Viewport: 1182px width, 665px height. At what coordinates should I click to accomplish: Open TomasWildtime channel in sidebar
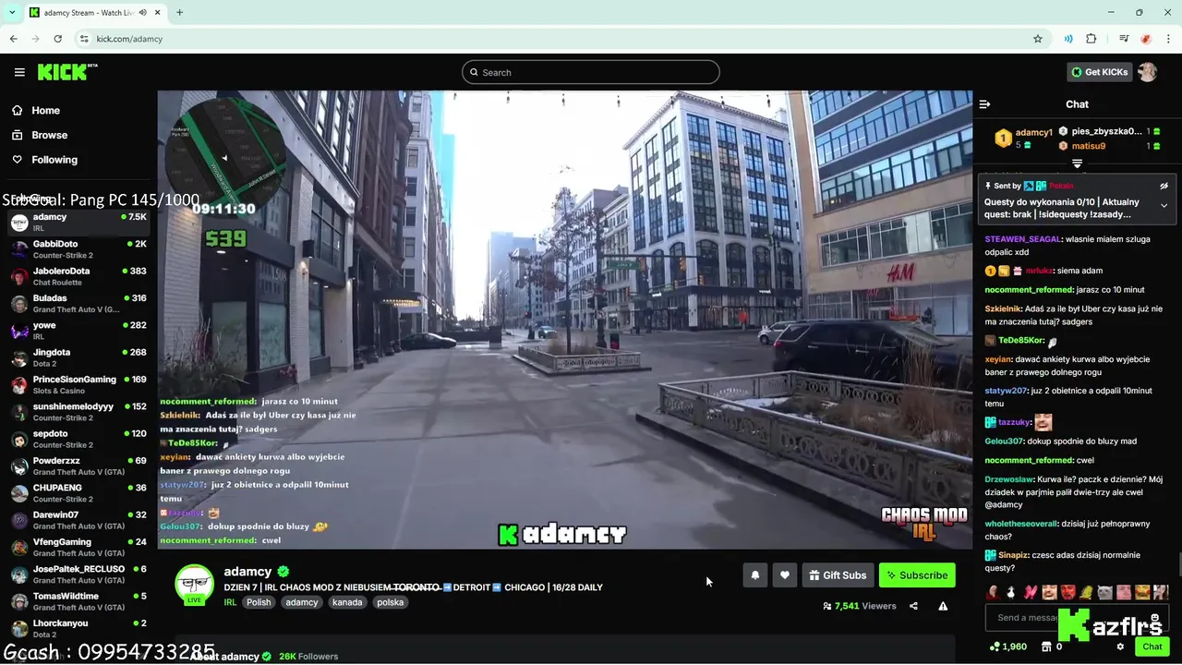tap(78, 601)
